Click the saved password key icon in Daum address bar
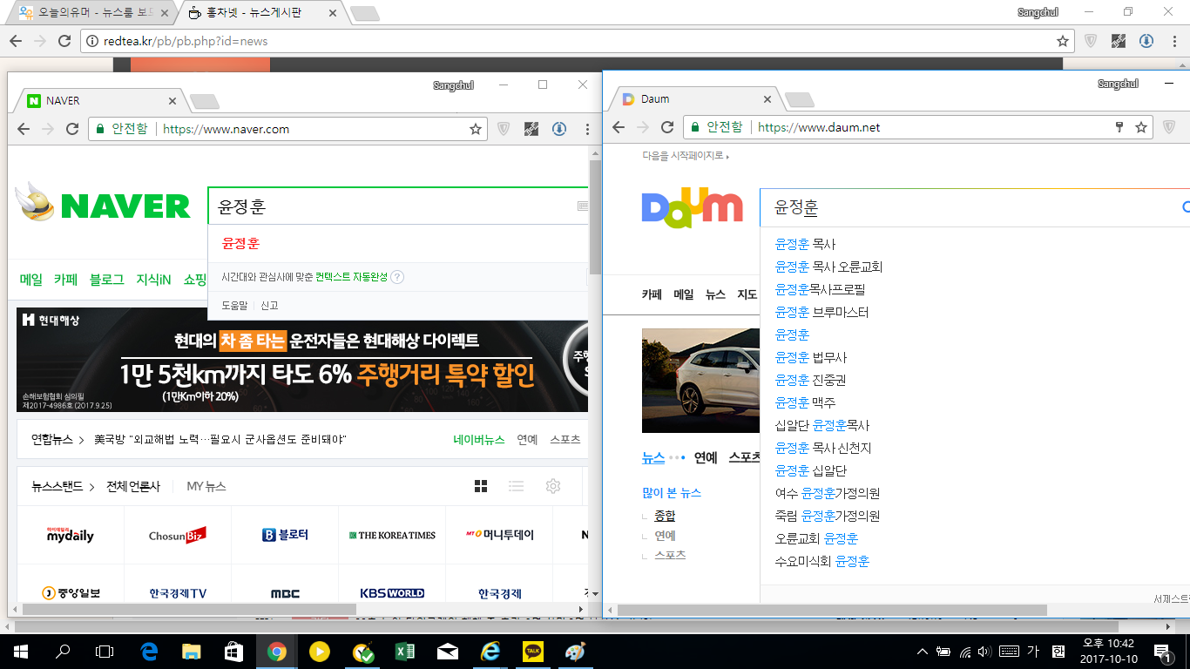Viewport: 1190px width, 669px height. (1119, 127)
